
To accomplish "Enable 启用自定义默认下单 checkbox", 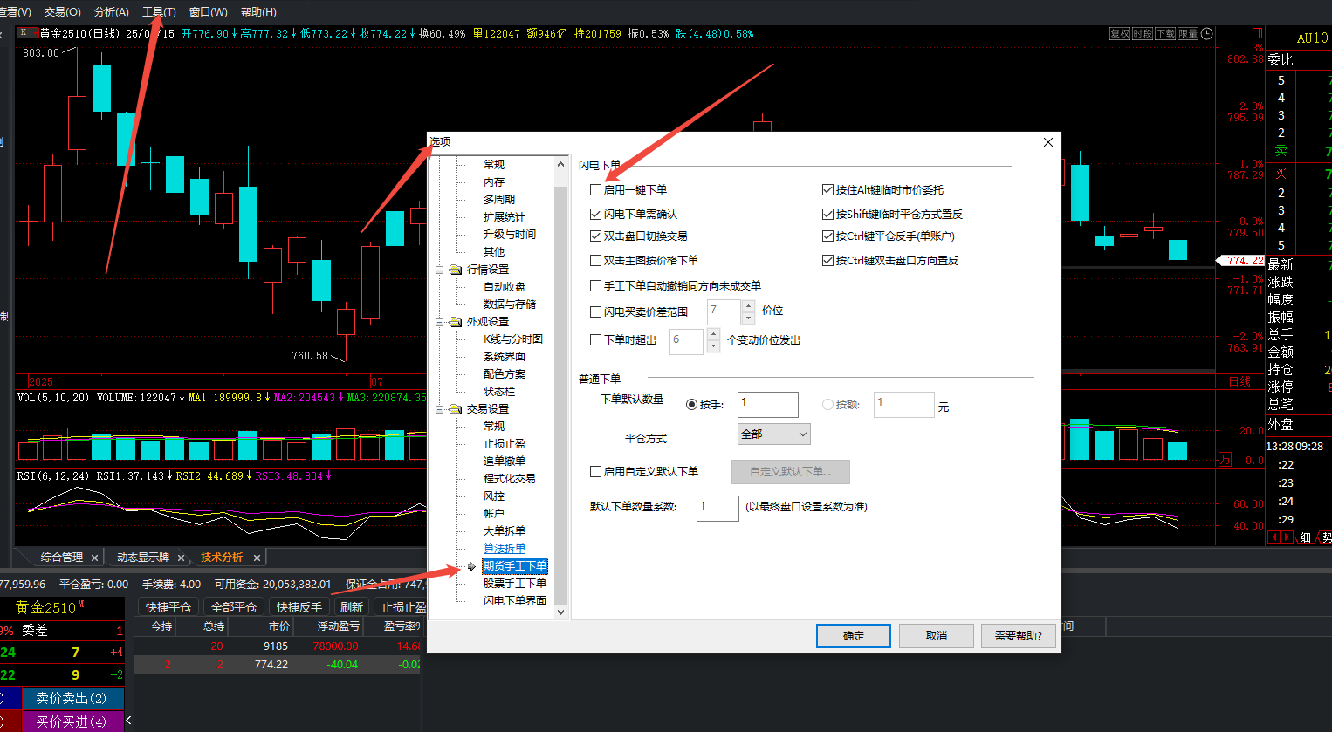I will tap(596, 472).
